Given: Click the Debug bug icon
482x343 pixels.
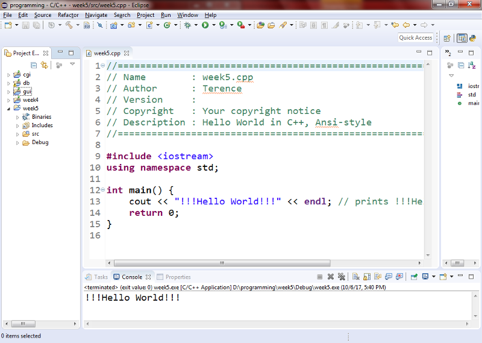Looking at the screenshot, I should coord(188,25).
